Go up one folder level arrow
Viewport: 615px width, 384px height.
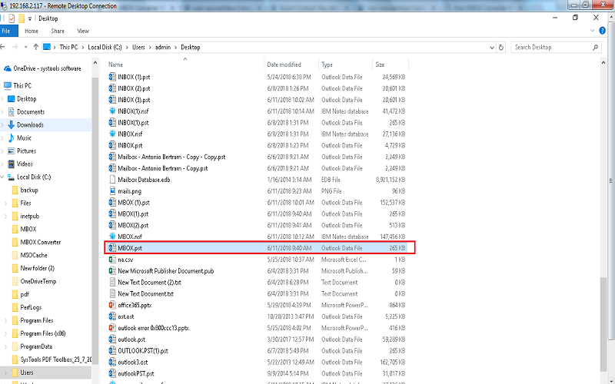tap(35, 47)
